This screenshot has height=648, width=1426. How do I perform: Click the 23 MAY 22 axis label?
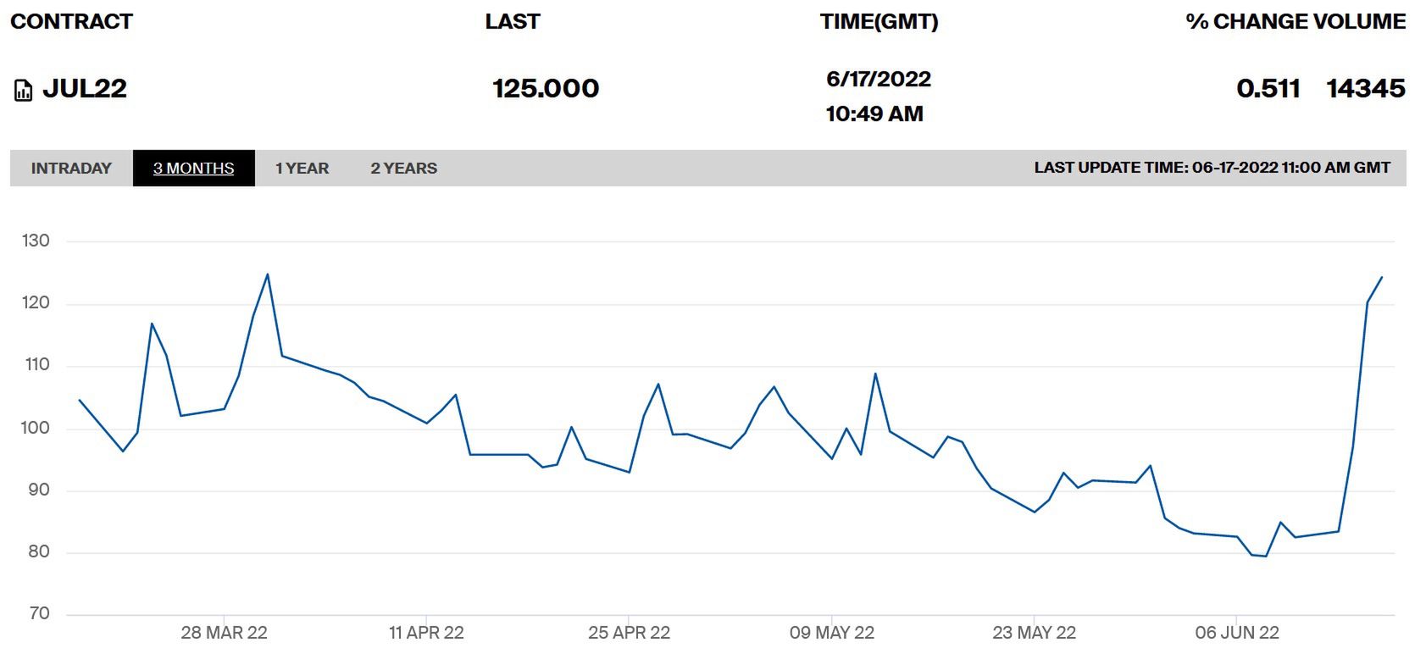[x=1035, y=633]
